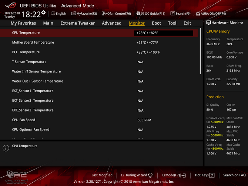Image resolution: width=248 pixels, height=186 pixels.
Task: Select the CPU Fan Speed row
Action: (x=99, y=120)
